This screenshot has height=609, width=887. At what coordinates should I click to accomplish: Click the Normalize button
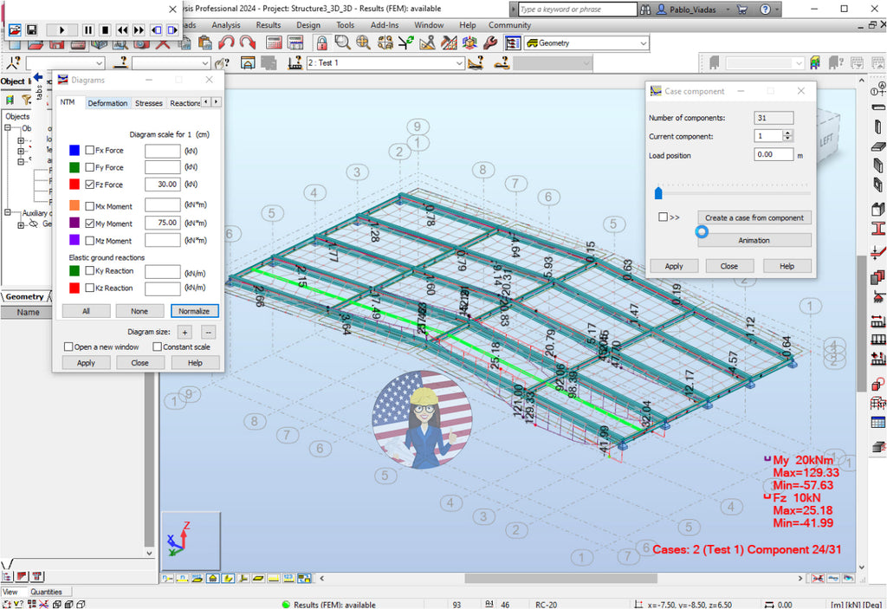coord(194,311)
